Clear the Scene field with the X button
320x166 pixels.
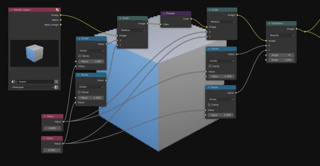point(56,82)
